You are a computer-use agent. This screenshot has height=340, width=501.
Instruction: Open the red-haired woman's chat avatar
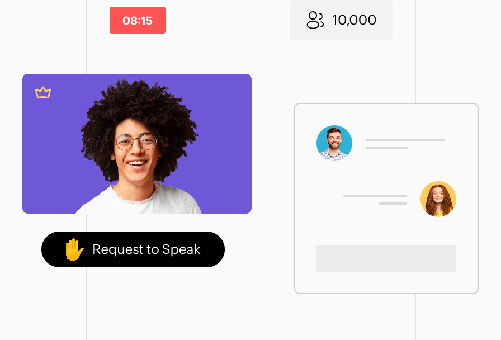438,199
